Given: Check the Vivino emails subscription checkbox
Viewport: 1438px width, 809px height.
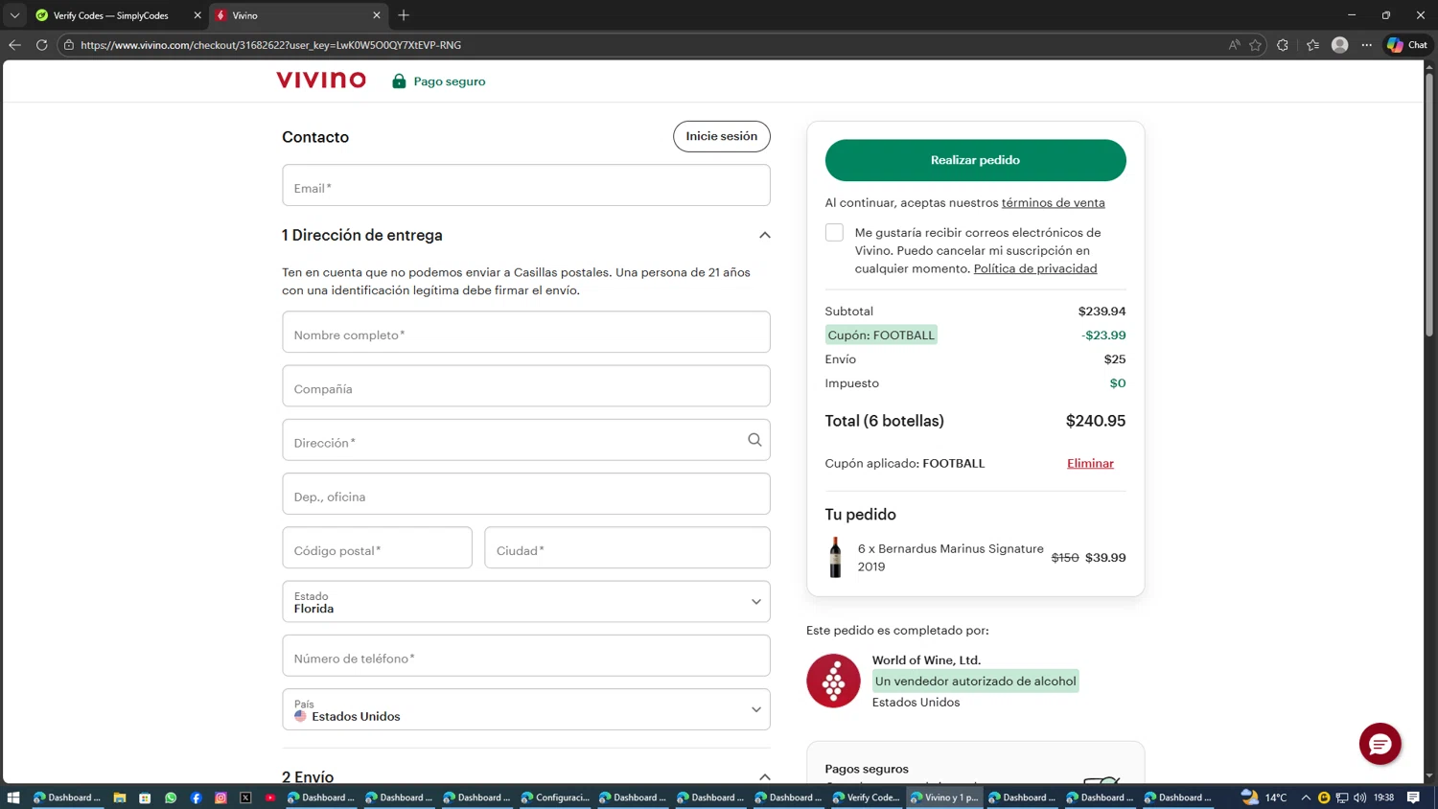Looking at the screenshot, I should tap(834, 233).
